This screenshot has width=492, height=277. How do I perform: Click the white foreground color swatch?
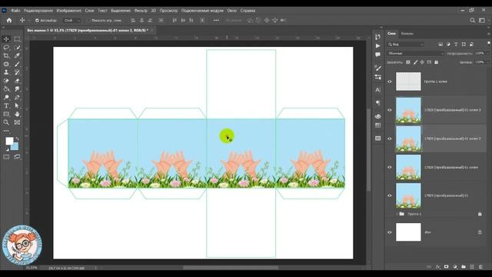[9, 141]
